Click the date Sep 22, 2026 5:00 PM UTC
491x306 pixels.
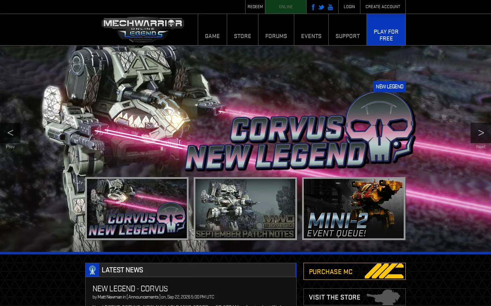pos(191,297)
